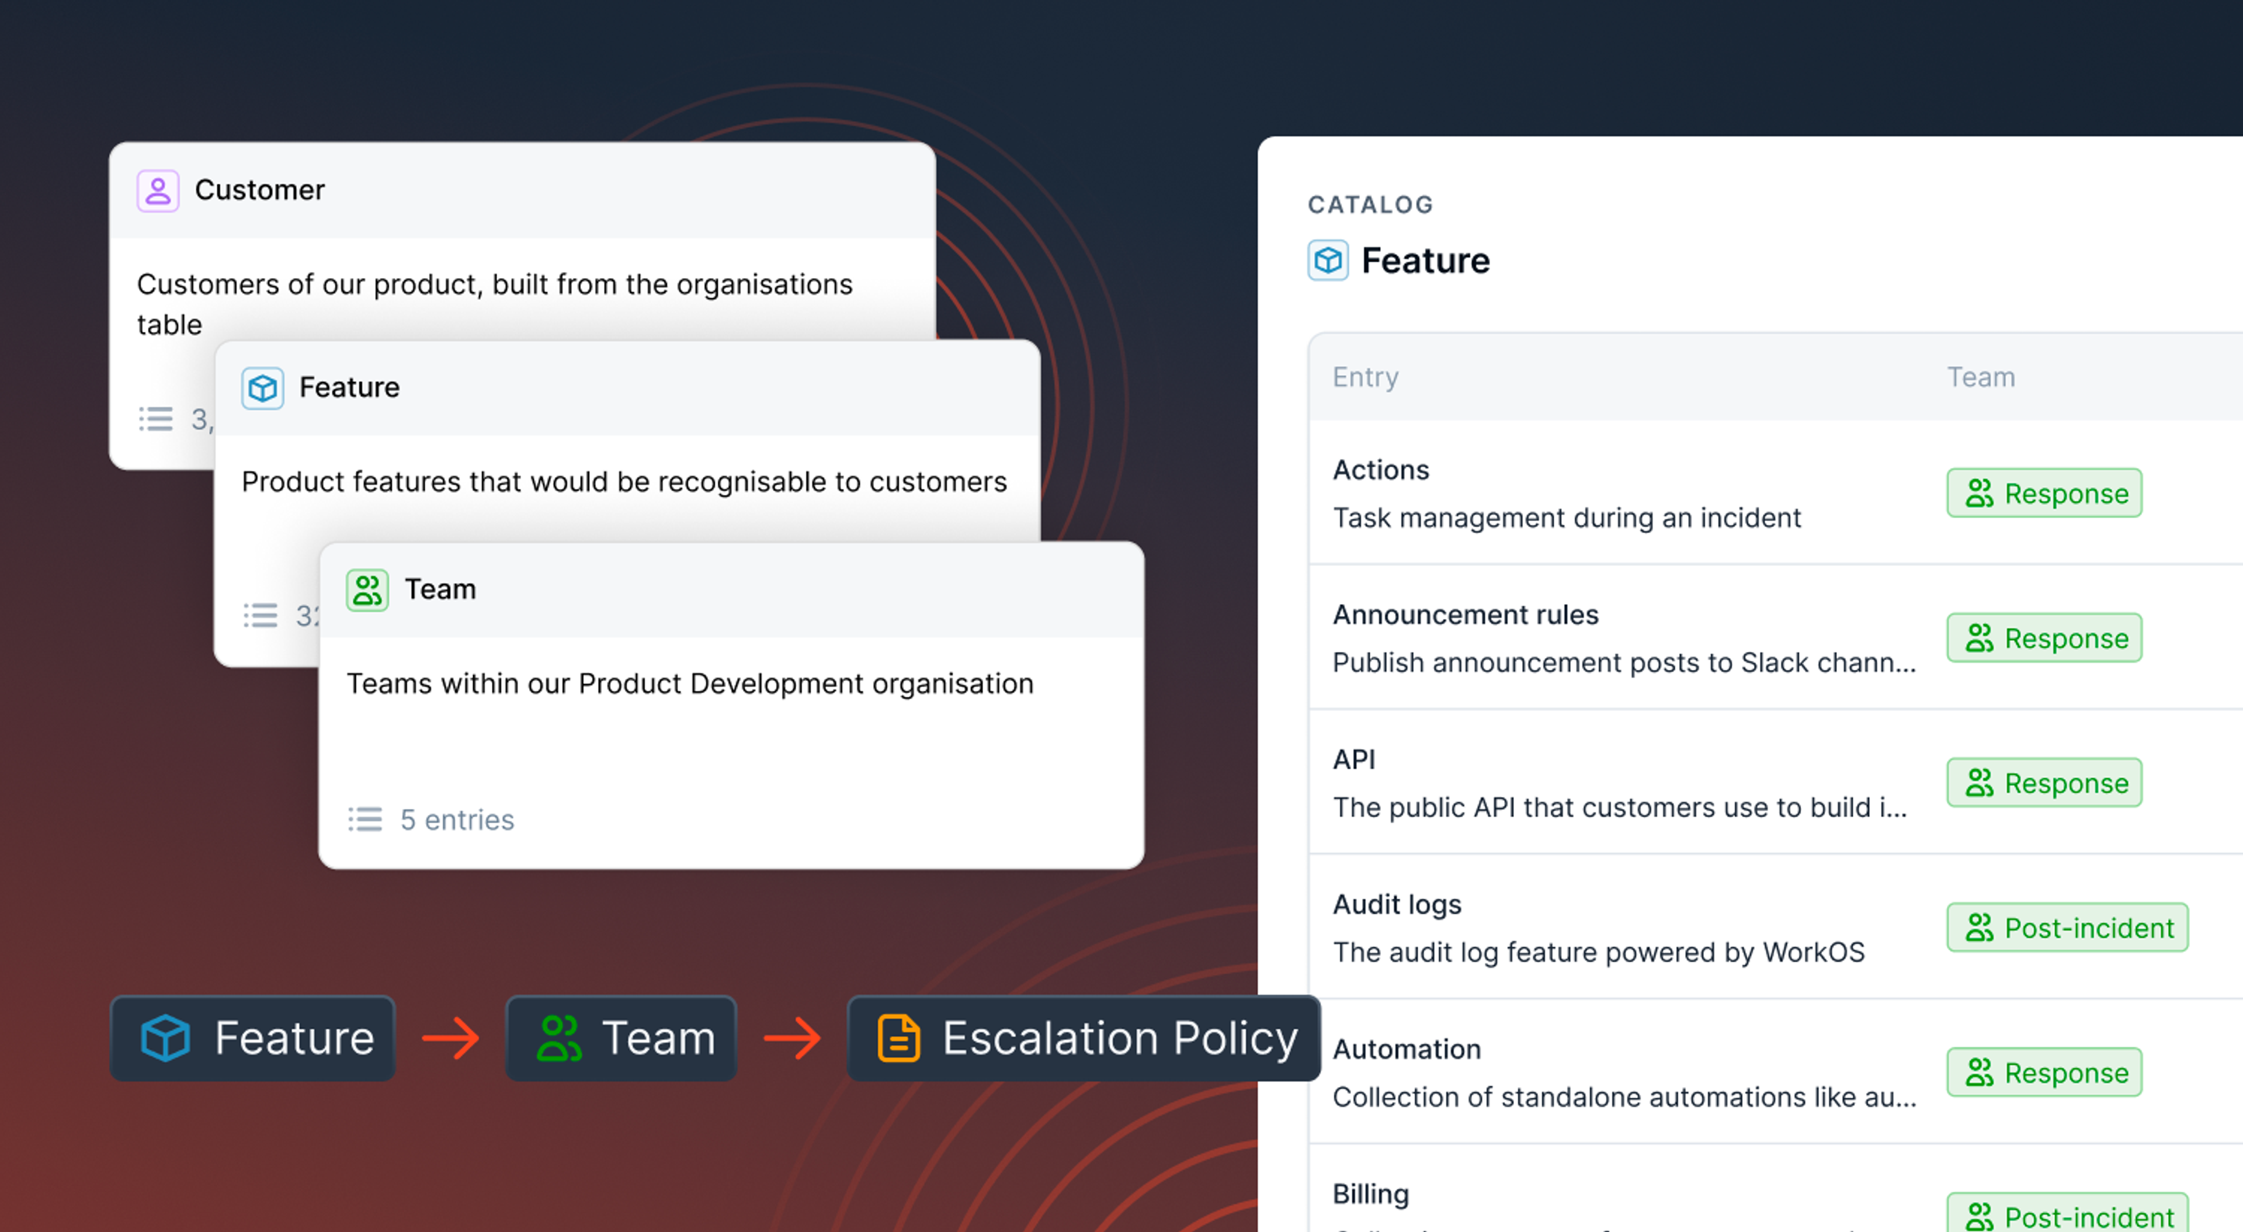Click the list icon beside 5 entries
The width and height of the screenshot is (2243, 1232).
click(x=365, y=820)
